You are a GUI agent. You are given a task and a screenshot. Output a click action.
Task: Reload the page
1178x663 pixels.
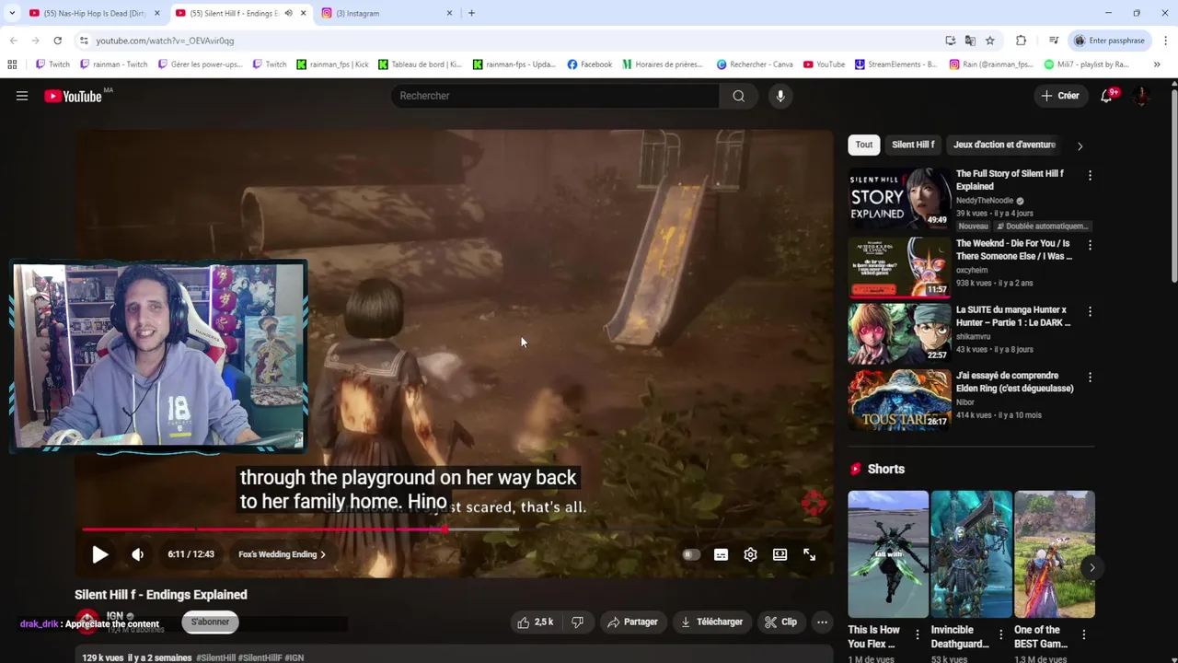tap(57, 41)
